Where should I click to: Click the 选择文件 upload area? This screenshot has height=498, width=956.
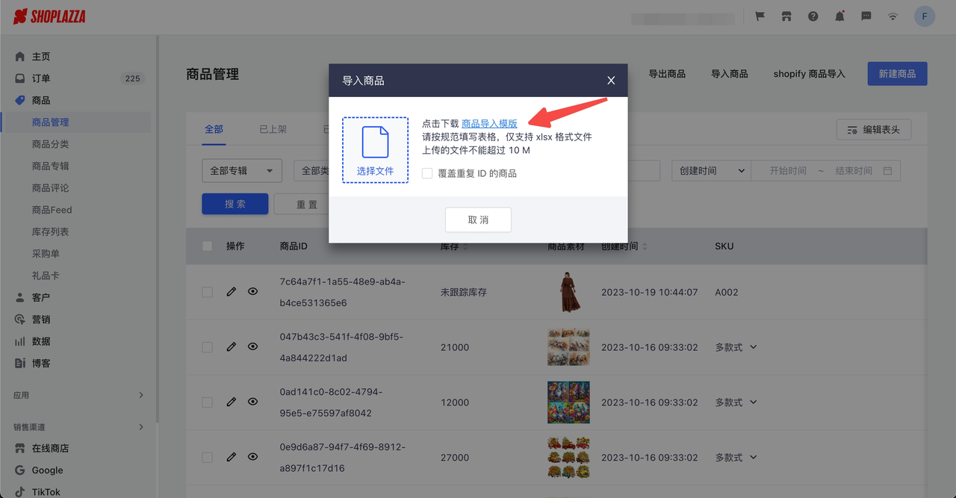point(375,149)
